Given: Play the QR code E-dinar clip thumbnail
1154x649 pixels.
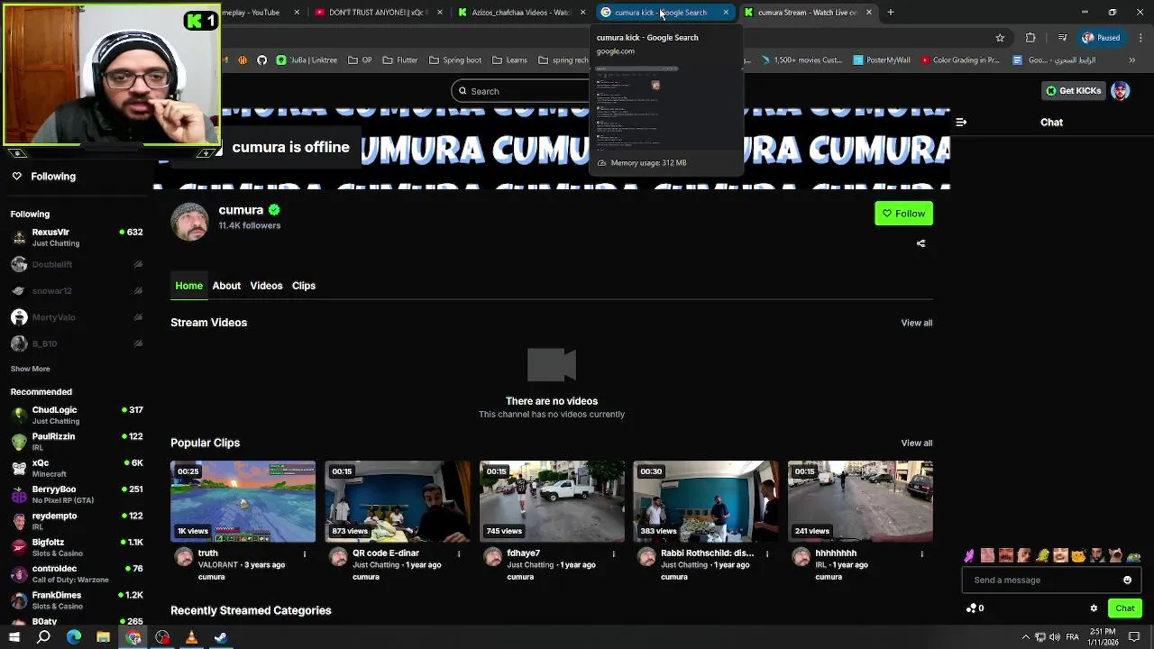Looking at the screenshot, I should [x=397, y=501].
